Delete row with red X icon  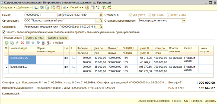point(22,43)
